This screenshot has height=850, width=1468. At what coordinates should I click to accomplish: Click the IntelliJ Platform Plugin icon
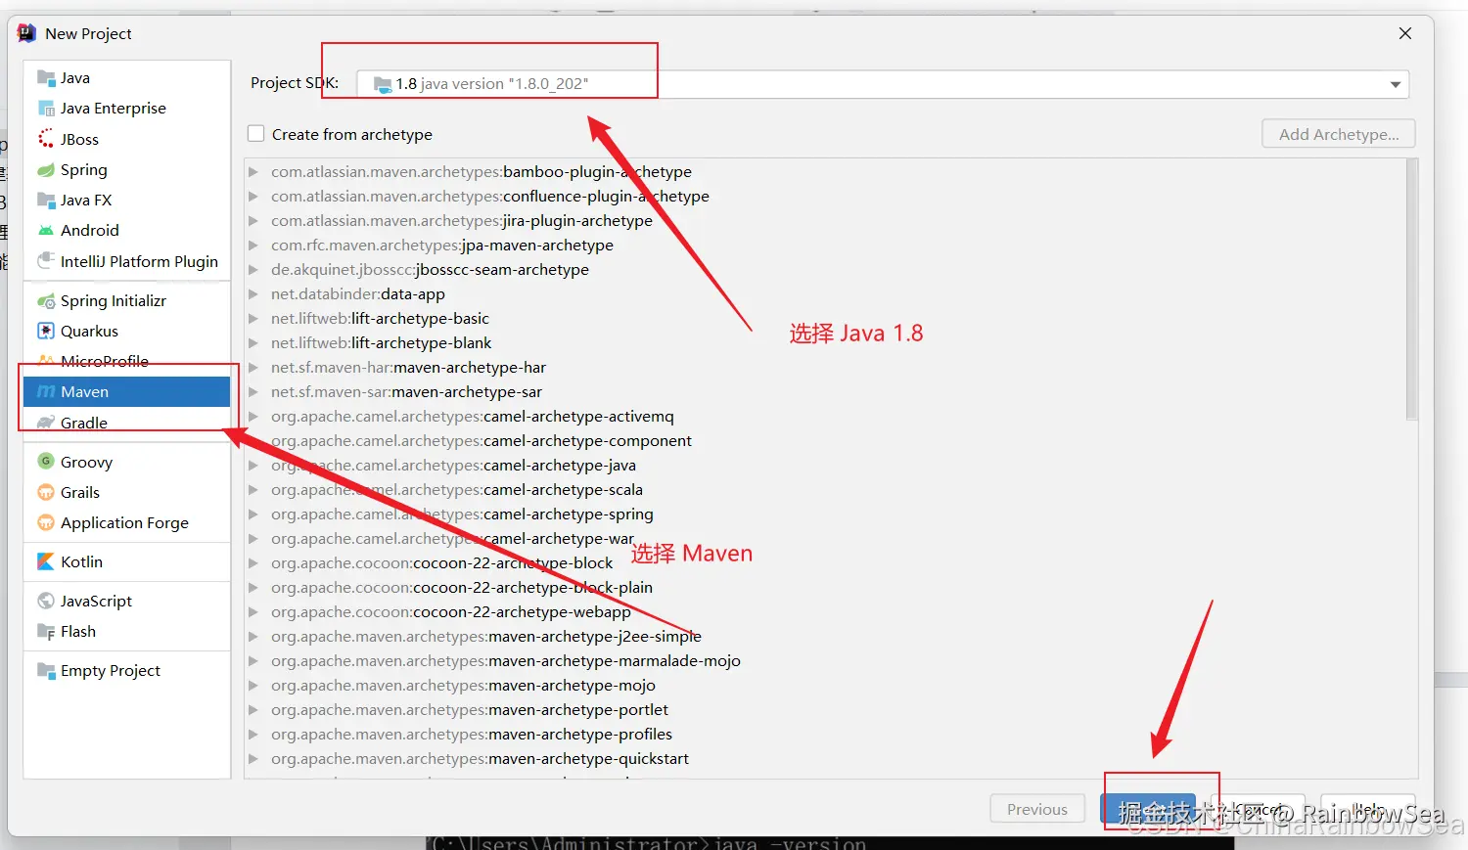click(x=46, y=261)
